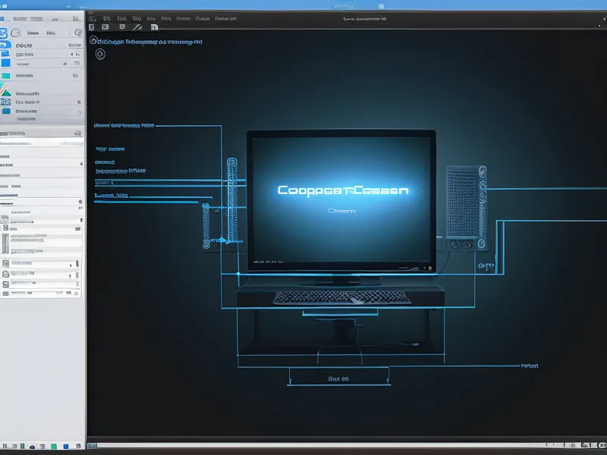Click the target circle icon under the heading
607x455 pixels.
[100, 54]
